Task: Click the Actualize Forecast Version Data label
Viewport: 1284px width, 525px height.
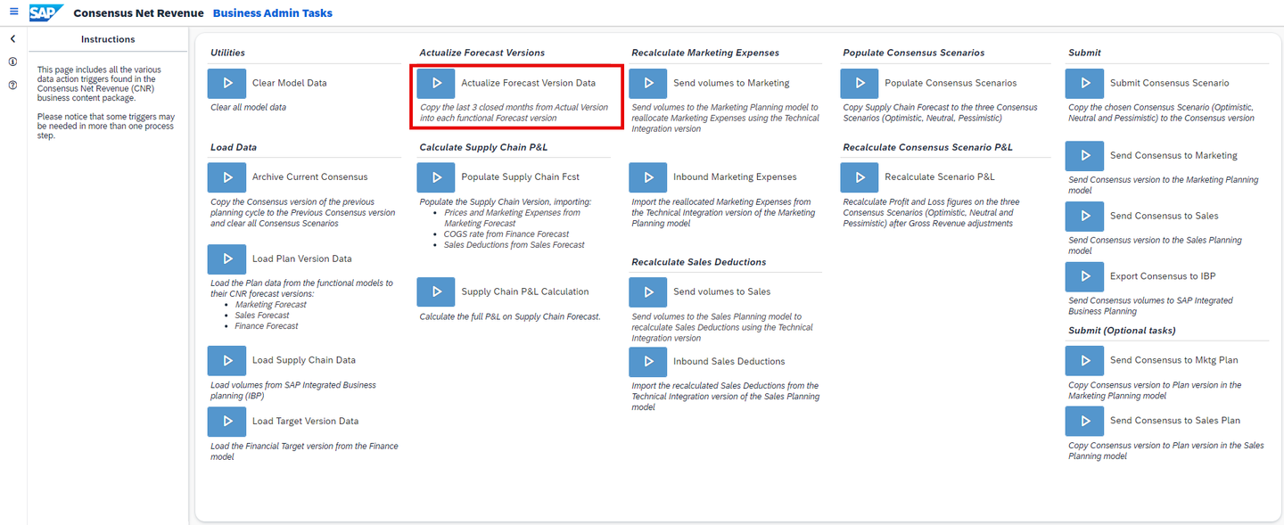Action: pyautogui.click(x=528, y=83)
